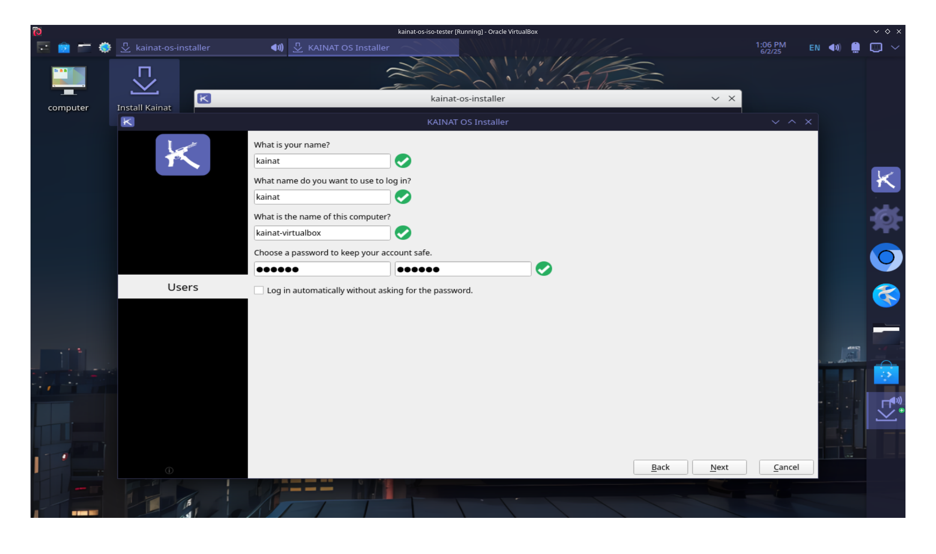Click the computer name field containing kainat-virtualbox

point(322,233)
